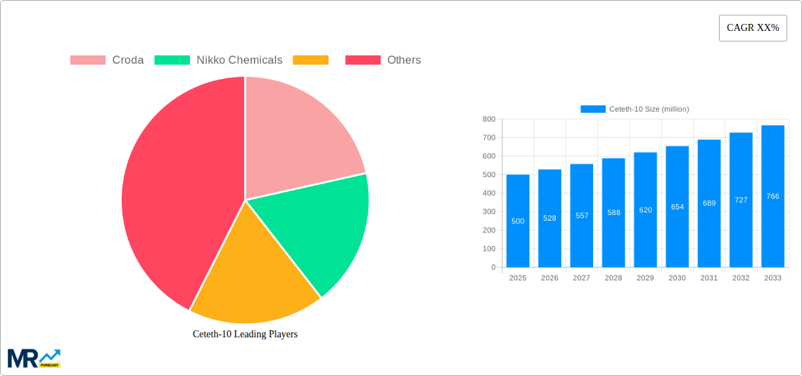Screen dimensions: 802x376
Task: Click the 400 y-axis tick label
Action: coord(489,193)
